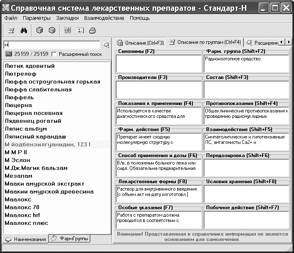Click the keyboard icon next to 25159 counter

coord(8,54)
